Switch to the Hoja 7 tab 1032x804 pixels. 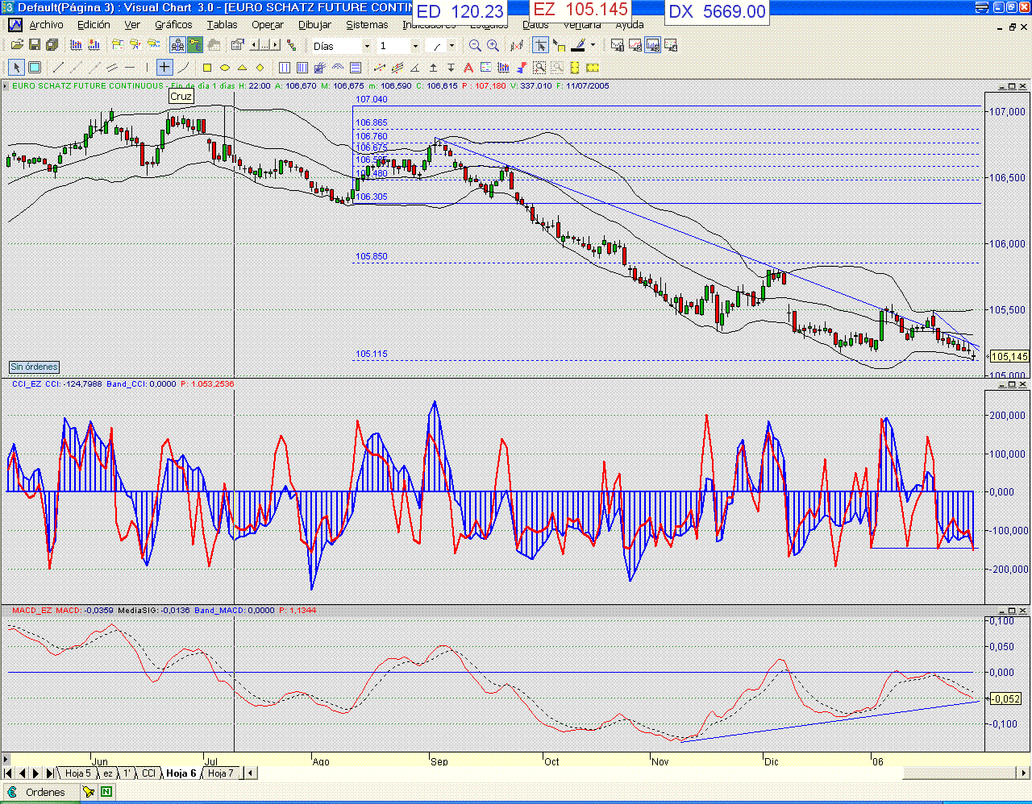coord(220,773)
